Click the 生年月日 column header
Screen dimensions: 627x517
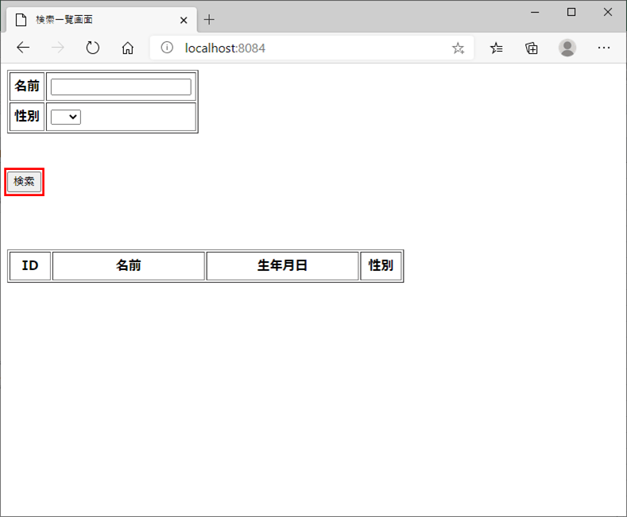pos(282,265)
